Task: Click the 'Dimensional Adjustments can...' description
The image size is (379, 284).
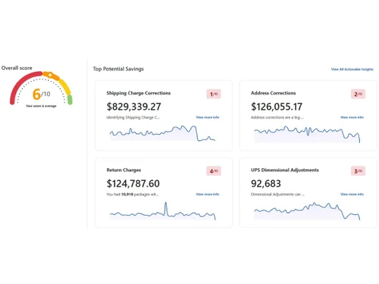Action: 277,195
